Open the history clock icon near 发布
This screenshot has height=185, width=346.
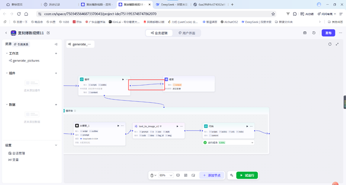pyautogui.click(x=314, y=33)
